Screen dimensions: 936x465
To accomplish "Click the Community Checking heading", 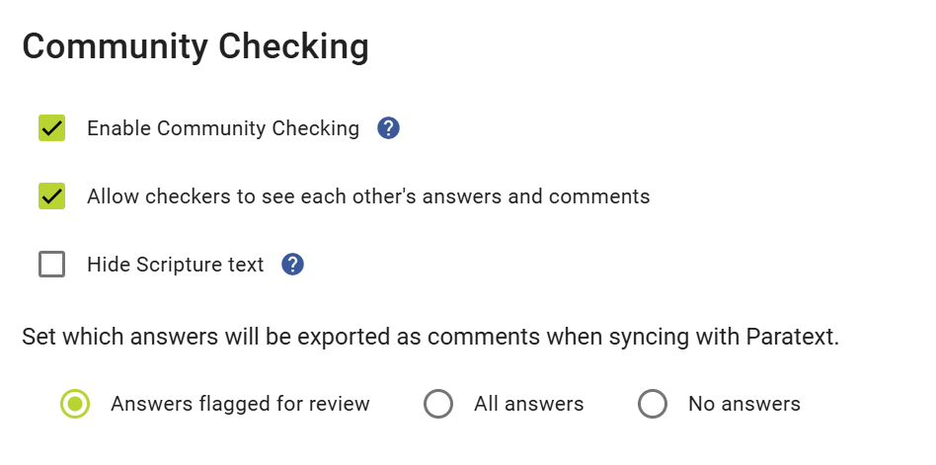I will click(x=195, y=46).
